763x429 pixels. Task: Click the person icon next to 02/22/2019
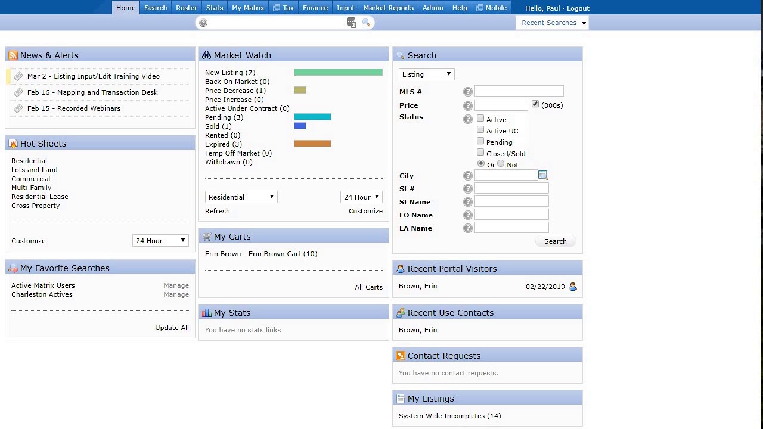(573, 287)
